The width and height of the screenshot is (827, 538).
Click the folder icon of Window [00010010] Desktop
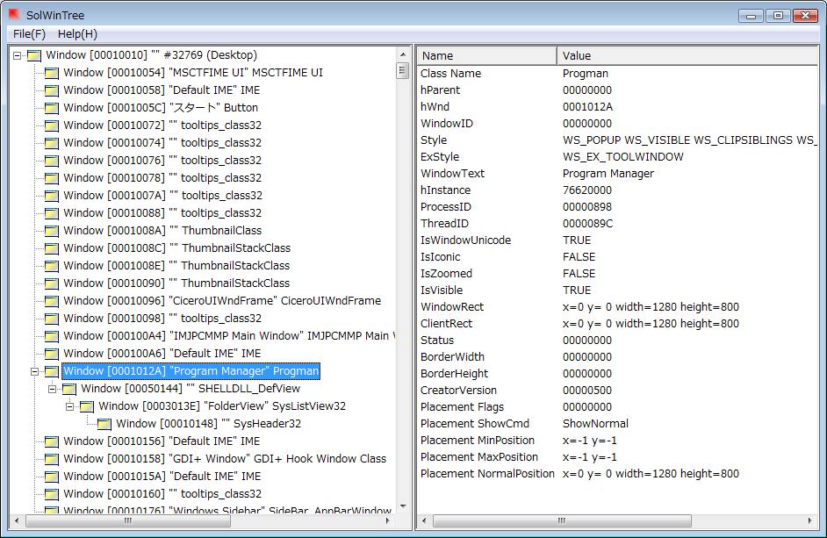[34, 55]
